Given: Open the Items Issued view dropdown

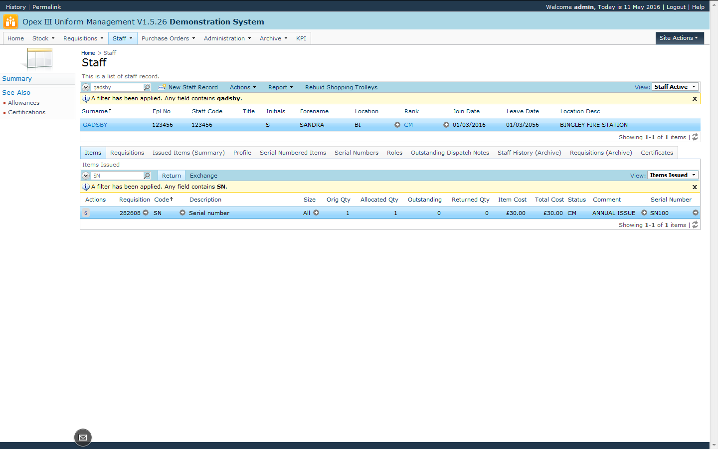Looking at the screenshot, I should click(x=673, y=175).
